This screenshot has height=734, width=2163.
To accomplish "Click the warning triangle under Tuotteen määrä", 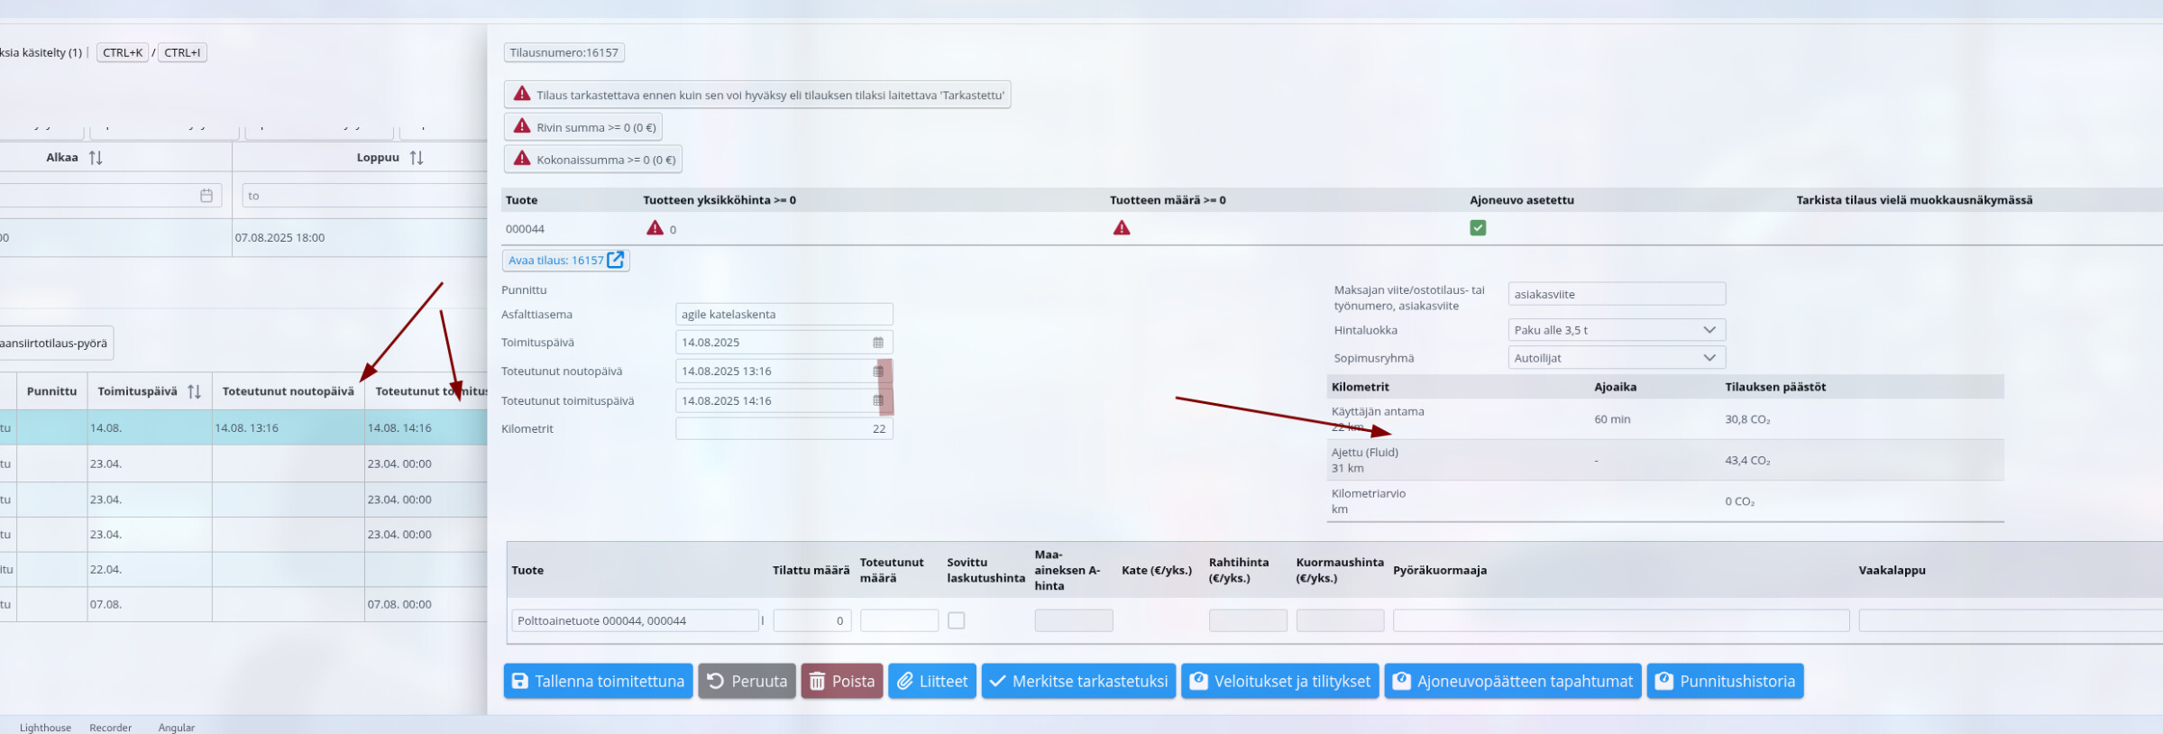I will coord(1121,228).
